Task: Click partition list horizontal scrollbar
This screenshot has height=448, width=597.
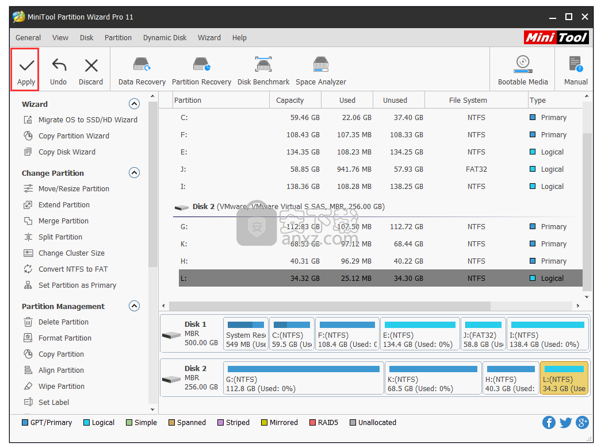Action: pos(330,306)
